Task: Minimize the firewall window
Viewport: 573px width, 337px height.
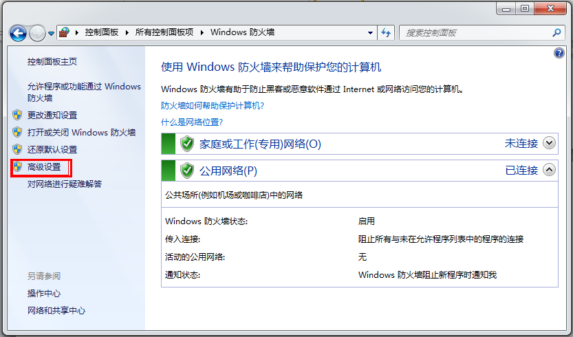Action: coord(506,9)
